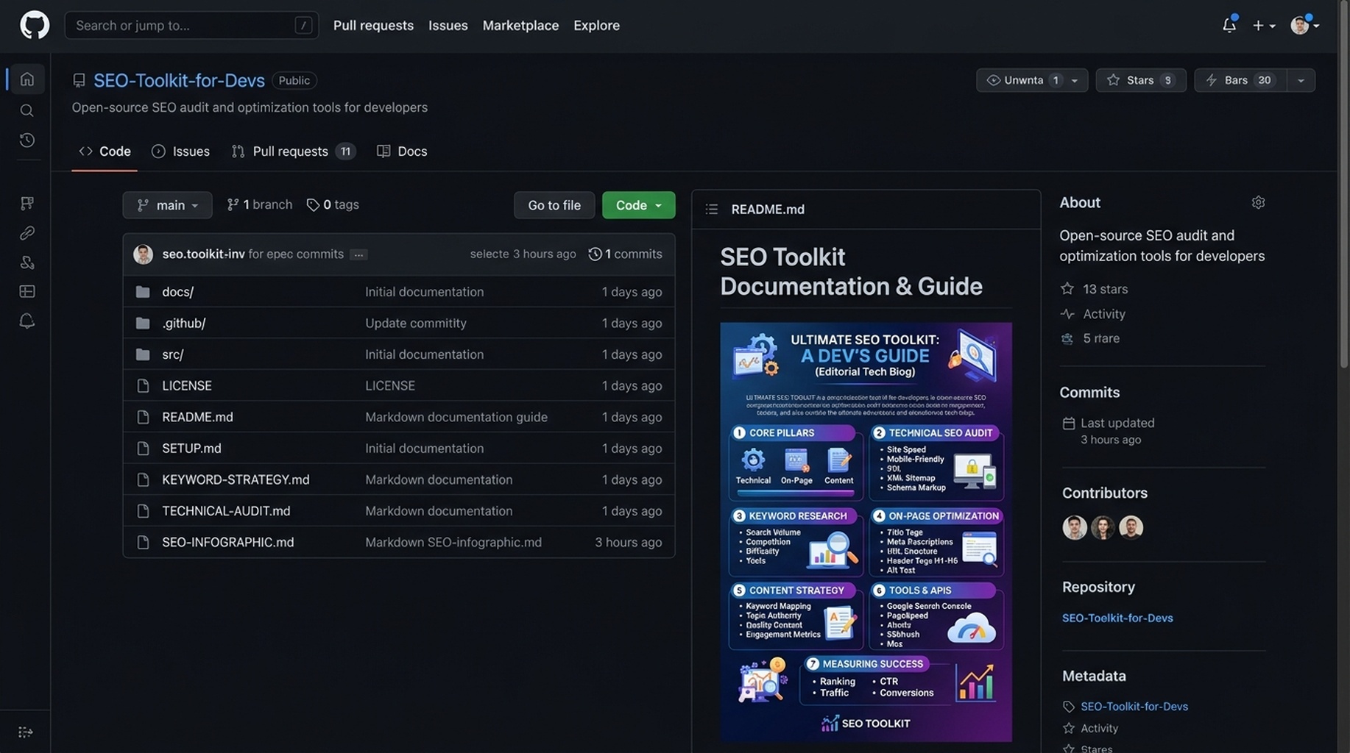This screenshot has width=1350, height=753.
Task: Click the search icon in left sidebar
Action: coord(27,110)
